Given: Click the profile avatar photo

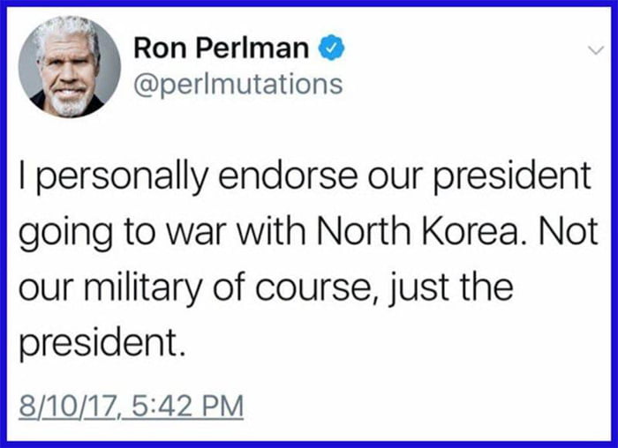Looking at the screenshot, I should [x=69, y=67].
